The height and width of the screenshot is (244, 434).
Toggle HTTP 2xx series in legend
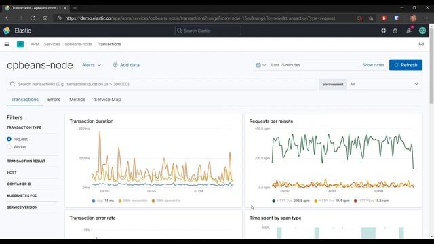[x=291, y=201]
